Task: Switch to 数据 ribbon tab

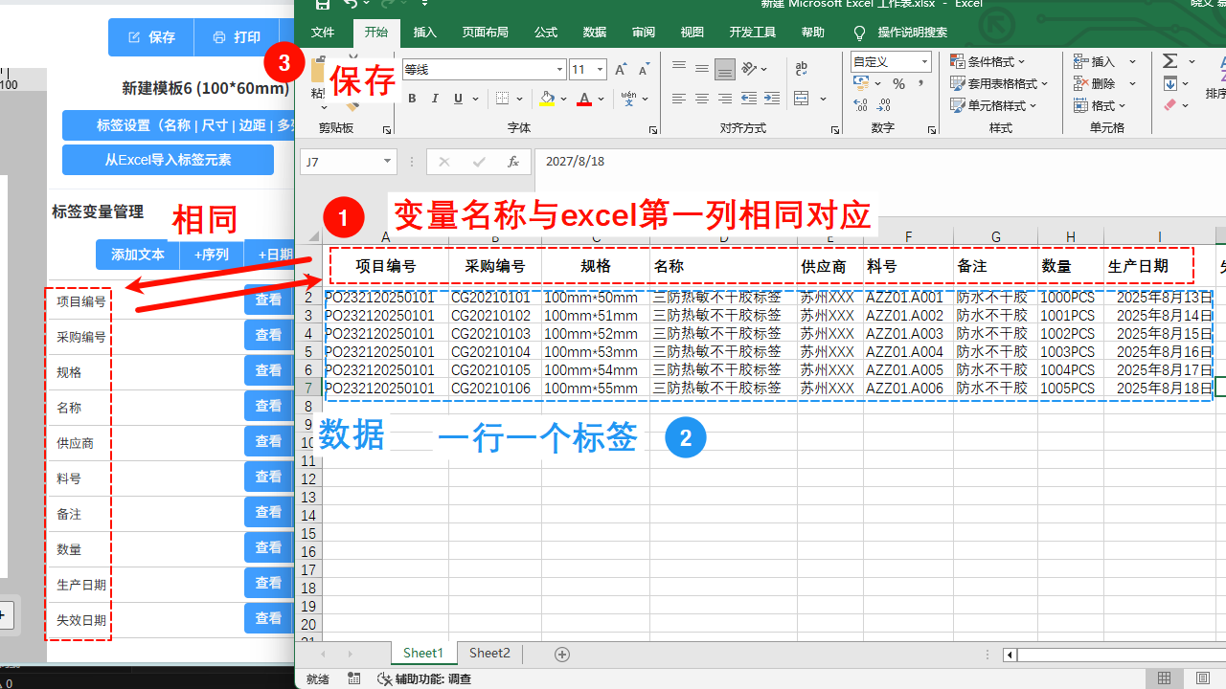Action: [x=595, y=33]
